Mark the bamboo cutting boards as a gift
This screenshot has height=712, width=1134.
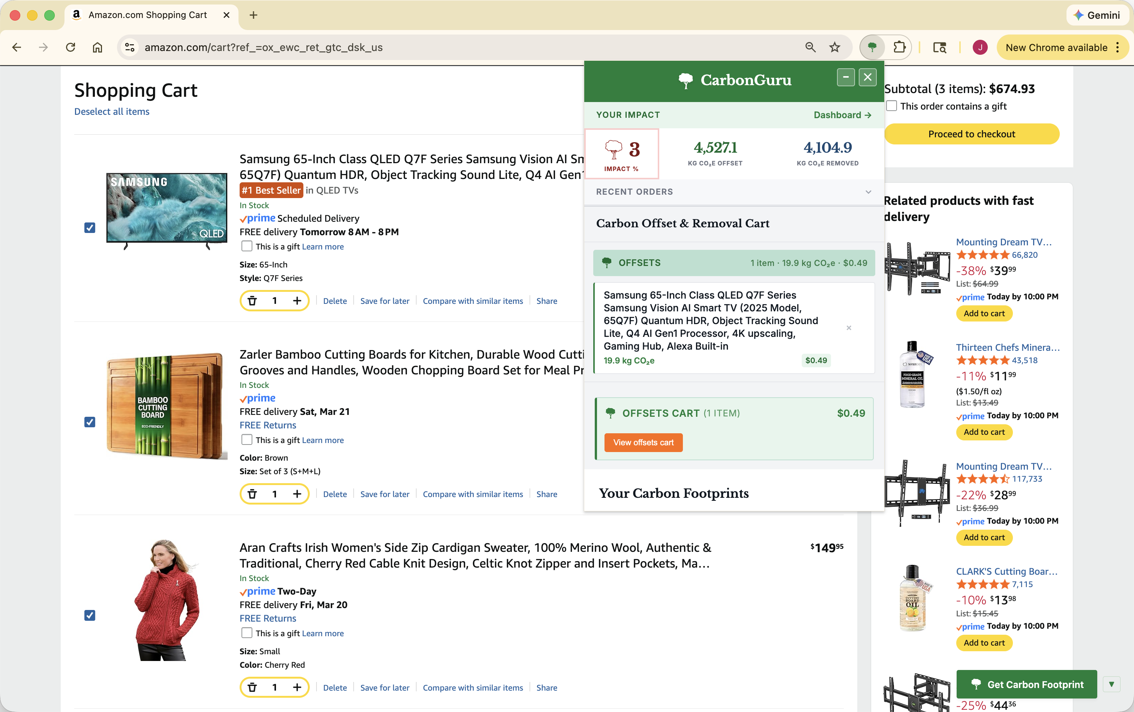247,439
